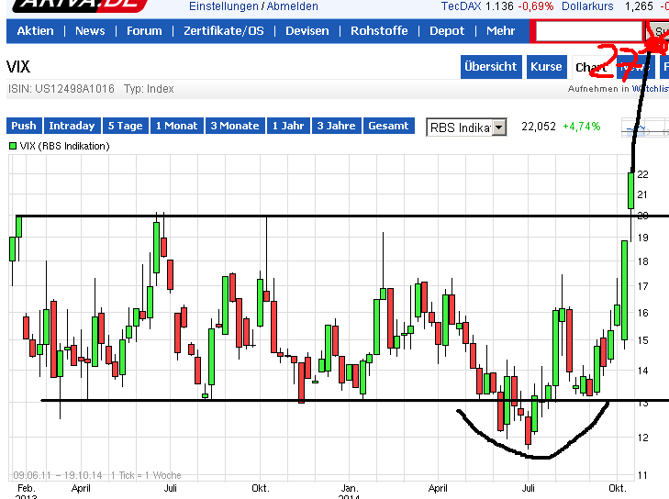Viewport: 669px width, 499px height.
Task: Select the 5 Tage timeframe
Action: pos(126,126)
